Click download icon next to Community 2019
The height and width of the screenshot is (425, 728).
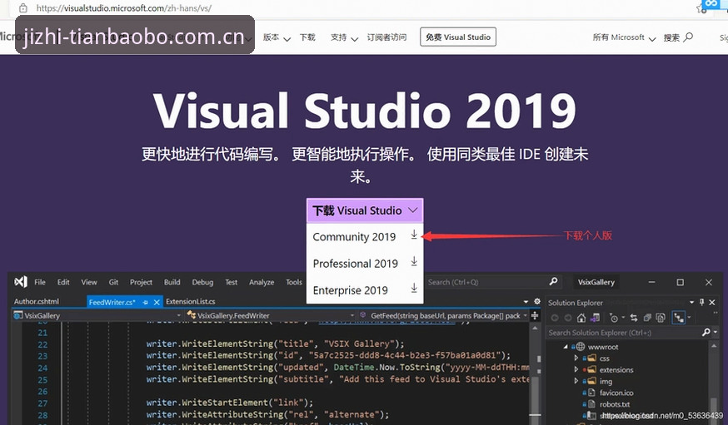click(x=414, y=235)
